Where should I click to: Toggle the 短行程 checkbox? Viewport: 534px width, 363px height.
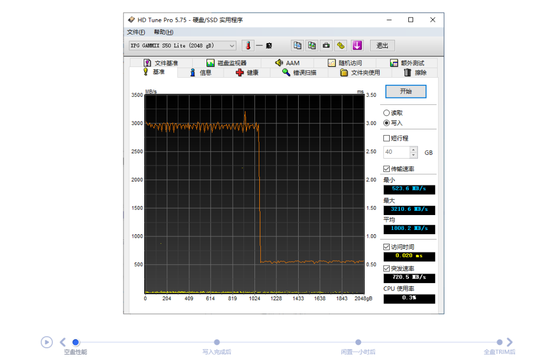click(x=387, y=138)
